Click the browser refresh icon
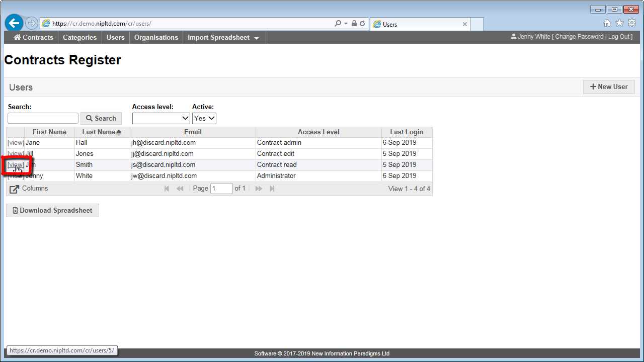This screenshot has height=362, width=644. pos(362,24)
